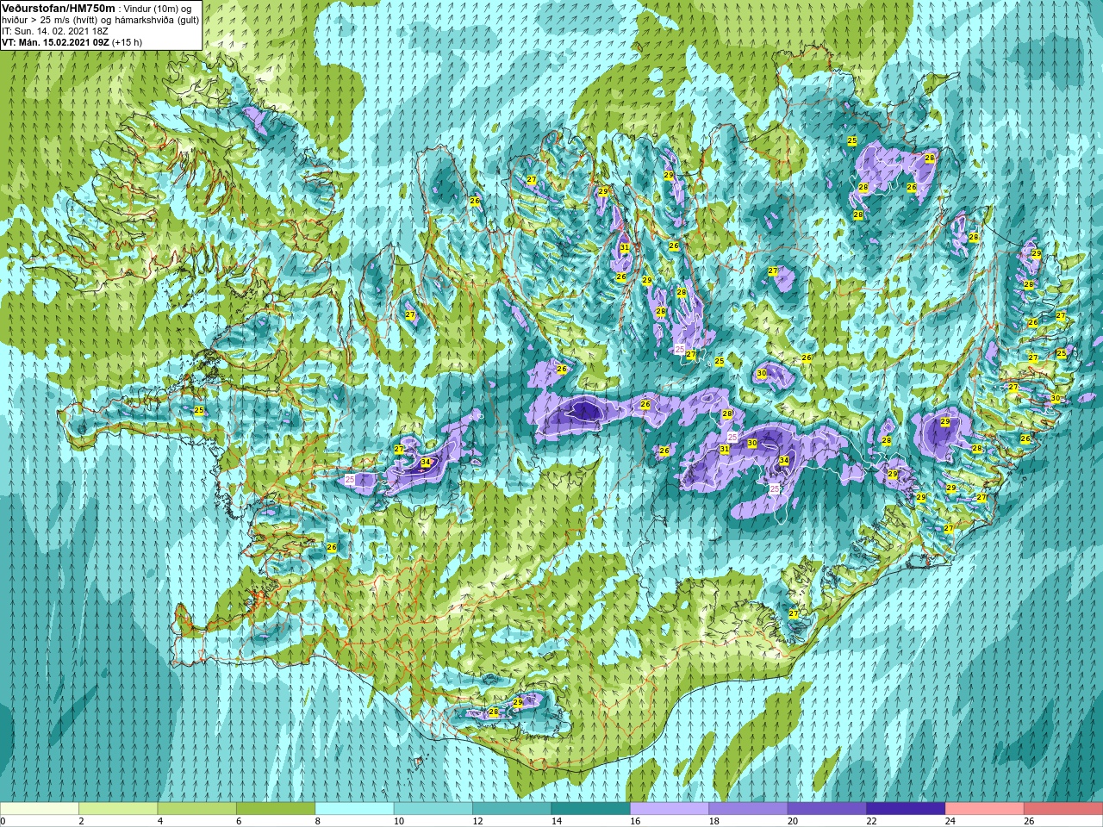Select the legend value 26
This screenshot has height=827, width=1103.
pyautogui.click(x=1029, y=821)
